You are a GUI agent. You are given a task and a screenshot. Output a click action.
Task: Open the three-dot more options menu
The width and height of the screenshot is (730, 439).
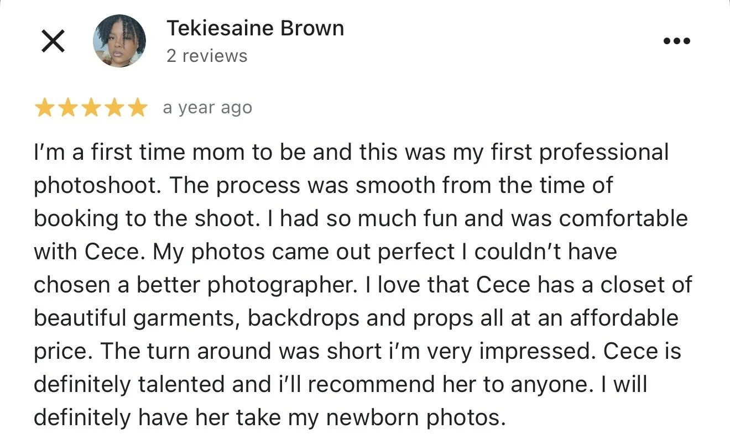tap(677, 41)
